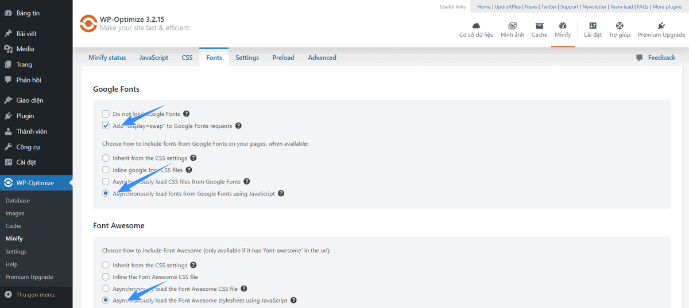Image resolution: width=689 pixels, height=308 pixels.
Task: Click the WP-Optimize sidebar menu icon
Action: click(x=8, y=183)
